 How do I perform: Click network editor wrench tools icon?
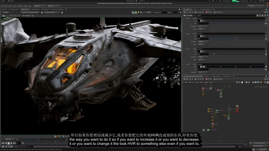pyautogui.click(x=237, y=82)
